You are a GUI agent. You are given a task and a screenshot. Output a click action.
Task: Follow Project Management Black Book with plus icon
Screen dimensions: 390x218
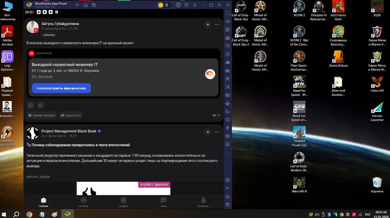pyautogui.click(x=208, y=132)
